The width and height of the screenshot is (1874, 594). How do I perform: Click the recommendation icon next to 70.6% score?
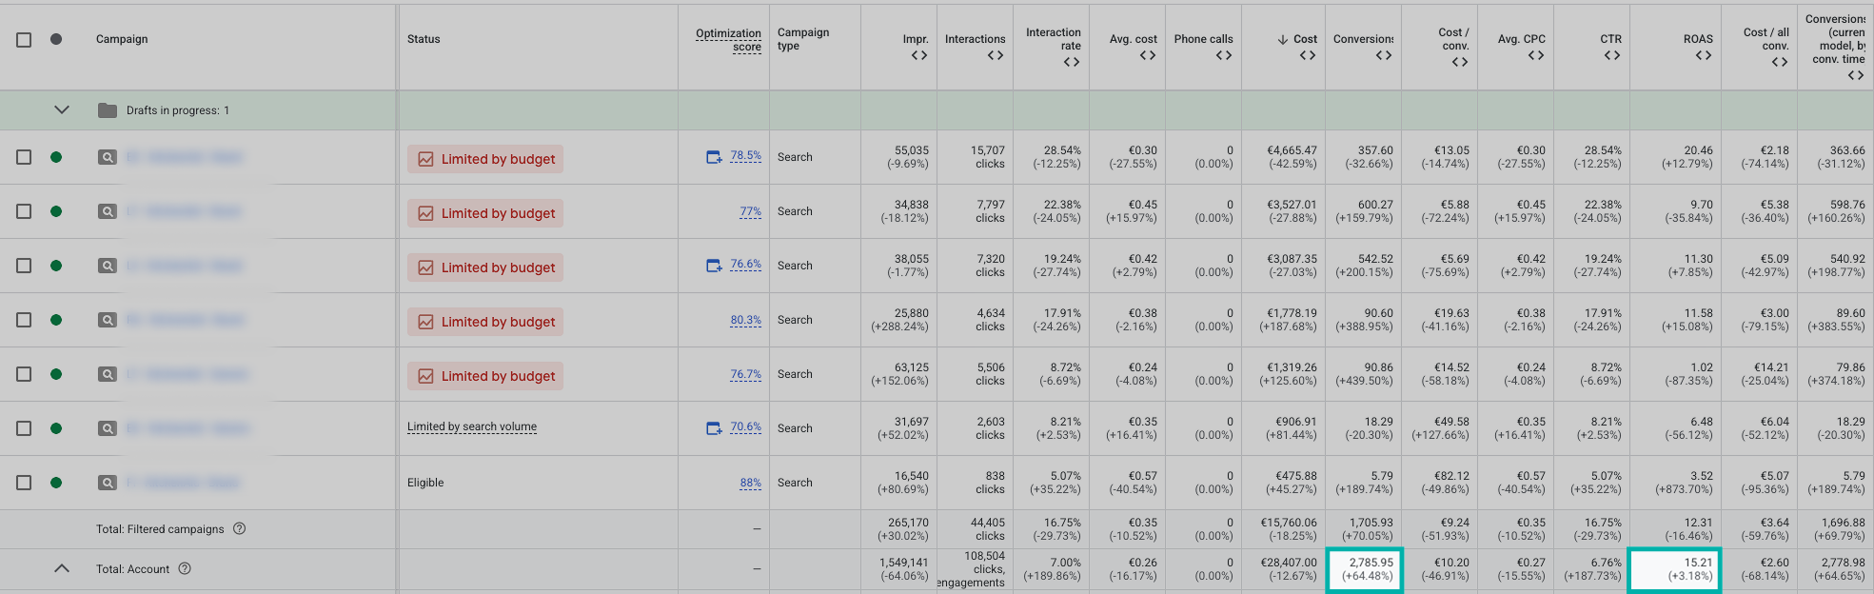(713, 428)
